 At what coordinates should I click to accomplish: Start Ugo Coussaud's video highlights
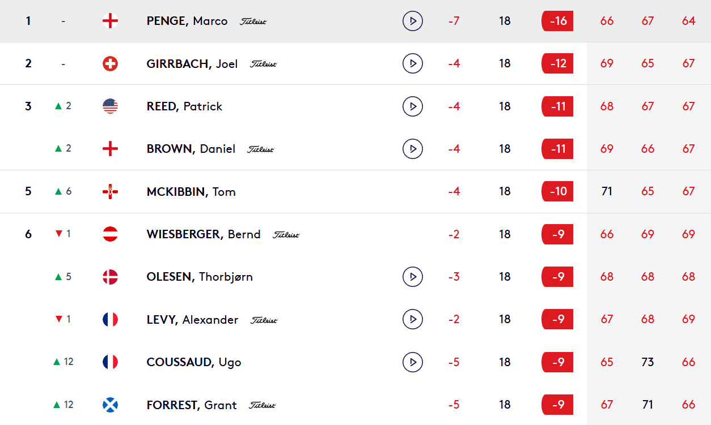(413, 362)
